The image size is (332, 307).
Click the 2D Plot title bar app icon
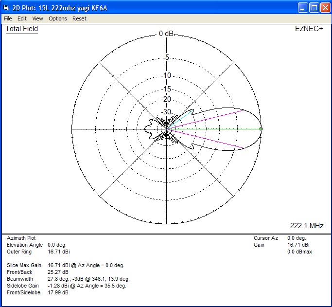[6, 7]
